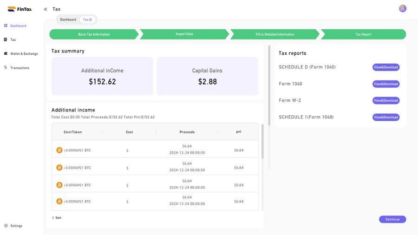The height and width of the screenshot is (235, 418).
Task: Collapse sidebar with double chevron icon
Action: point(46,9)
